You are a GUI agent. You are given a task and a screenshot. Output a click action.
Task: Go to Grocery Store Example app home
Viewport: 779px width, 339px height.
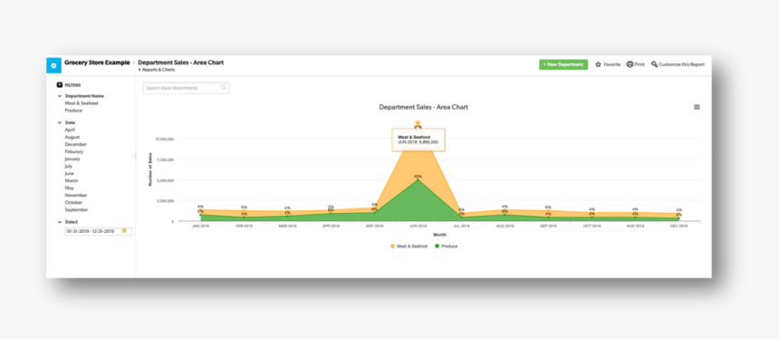(x=97, y=63)
